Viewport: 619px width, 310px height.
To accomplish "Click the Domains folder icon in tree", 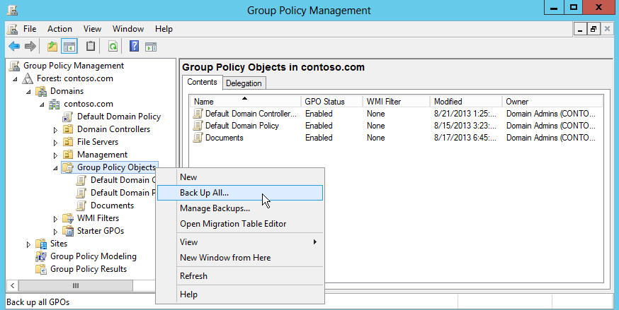I will (x=41, y=91).
